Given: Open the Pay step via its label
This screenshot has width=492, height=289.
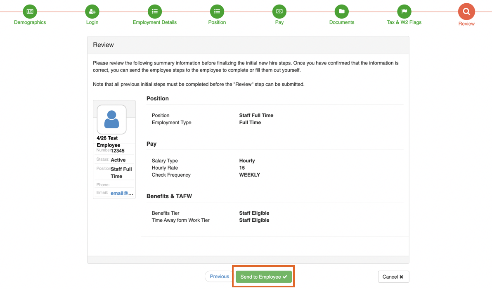Looking at the screenshot, I should [279, 22].
